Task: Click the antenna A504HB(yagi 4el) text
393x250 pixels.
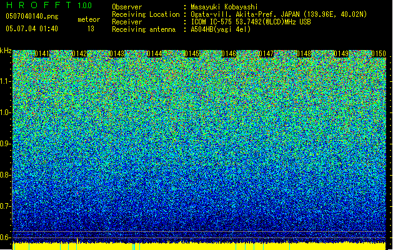Action: (221, 29)
